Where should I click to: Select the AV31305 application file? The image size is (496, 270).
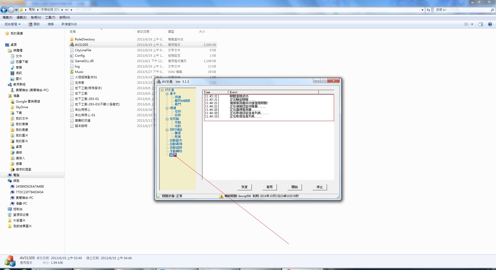[143, 45]
